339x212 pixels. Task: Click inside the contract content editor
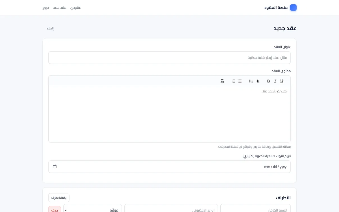(x=169, y=114)
